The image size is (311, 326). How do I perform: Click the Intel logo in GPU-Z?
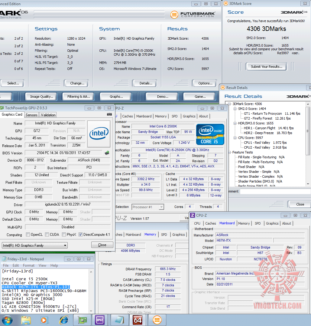[99, 133]
